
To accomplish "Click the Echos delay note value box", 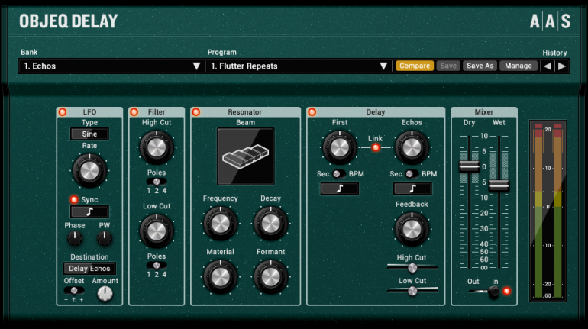I will pyautogui.click(x=412, y=189).
